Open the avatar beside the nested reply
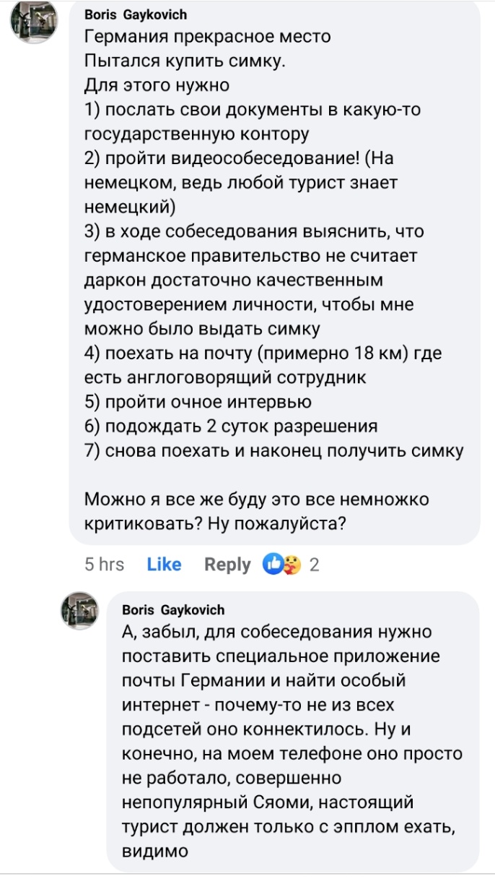 tap(79, 610)
